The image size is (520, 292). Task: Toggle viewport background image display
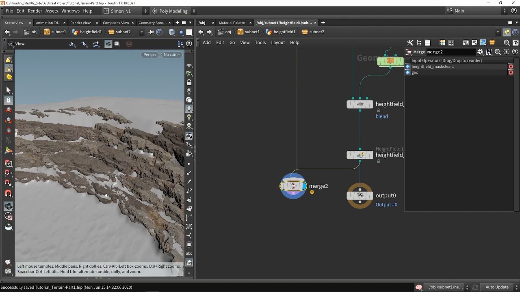pos(189,262)
